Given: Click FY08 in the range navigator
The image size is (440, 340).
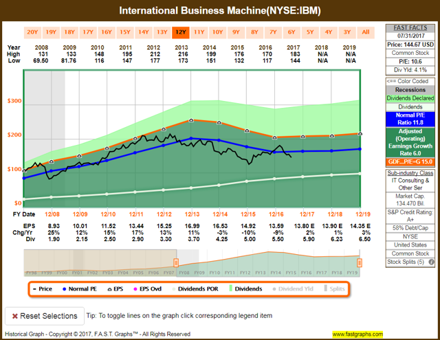Looking at the screenshot, I should [184, 273].
